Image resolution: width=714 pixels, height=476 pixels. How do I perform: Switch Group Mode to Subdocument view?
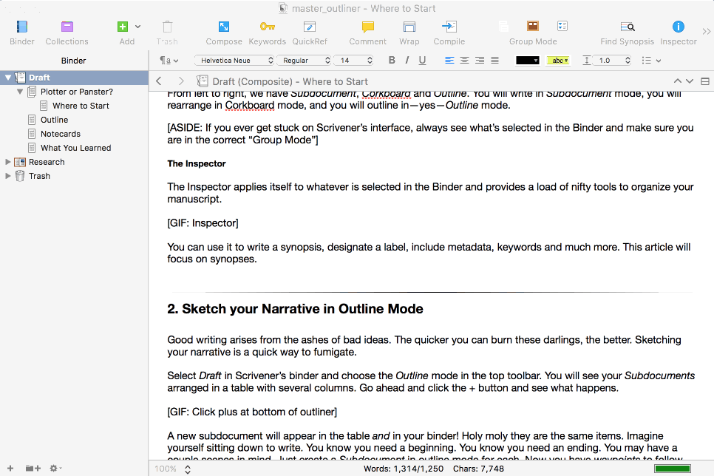(503, 27)
